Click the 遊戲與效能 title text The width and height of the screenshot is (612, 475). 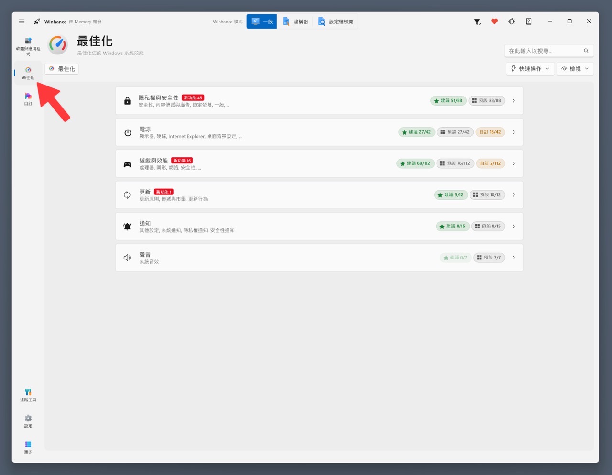[x=153, y=161]
